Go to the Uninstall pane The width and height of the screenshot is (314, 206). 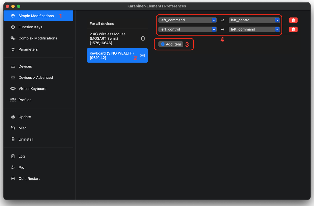(x=38, y=139)
